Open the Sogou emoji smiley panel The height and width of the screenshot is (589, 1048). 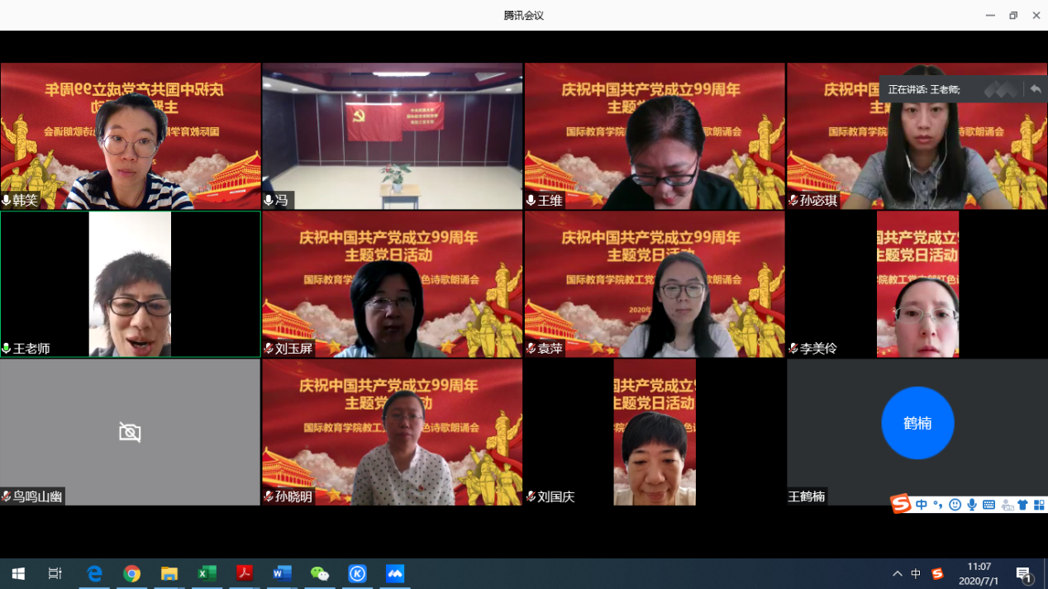pyautogui.click(x=955, y=505)
